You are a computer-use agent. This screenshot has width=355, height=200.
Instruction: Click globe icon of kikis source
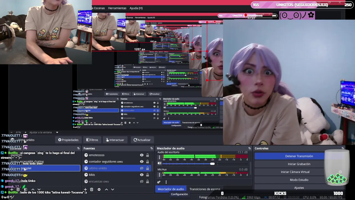tap(86, 175)
